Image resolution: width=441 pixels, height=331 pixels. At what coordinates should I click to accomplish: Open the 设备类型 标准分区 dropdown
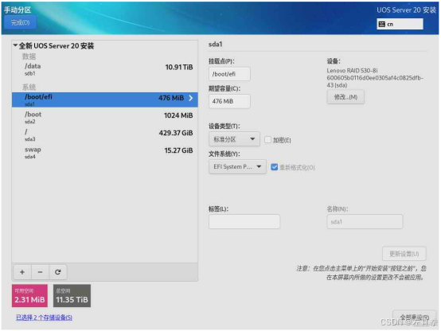click(x=234, y=139)
